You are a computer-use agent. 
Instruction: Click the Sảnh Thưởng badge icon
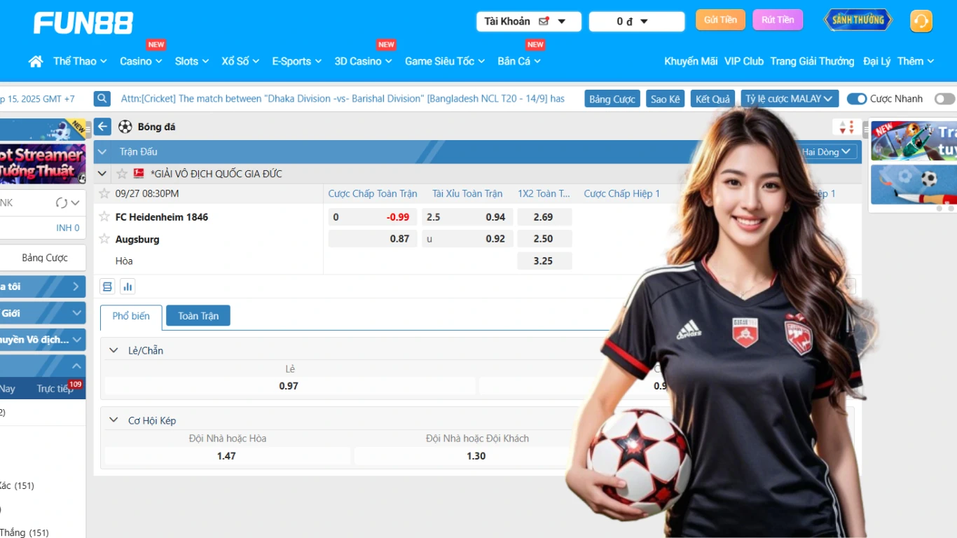coord(858,20)
